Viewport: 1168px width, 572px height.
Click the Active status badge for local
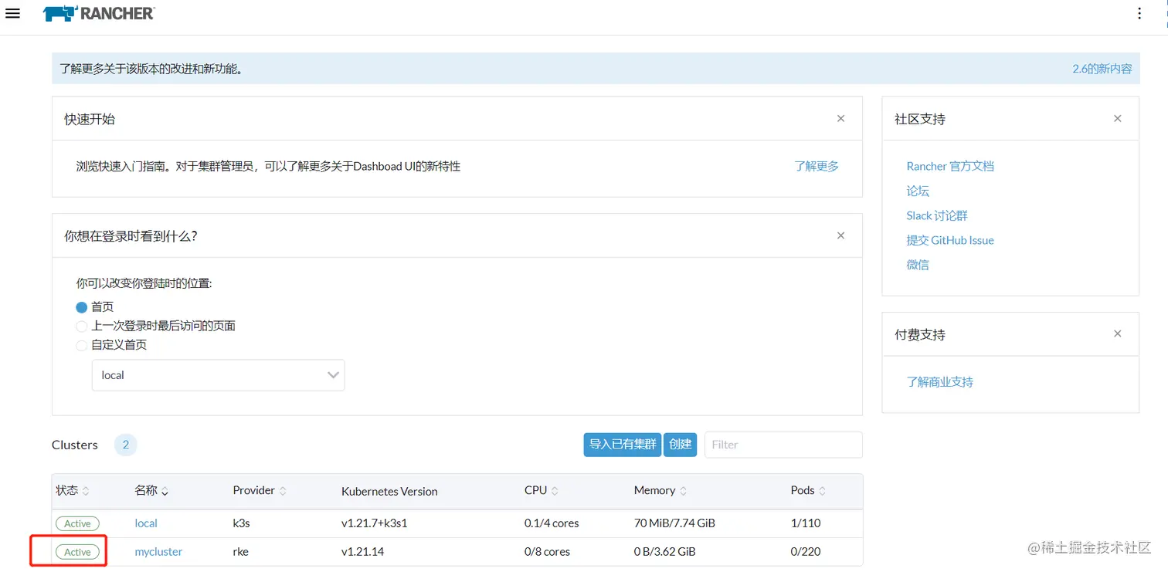77,523
